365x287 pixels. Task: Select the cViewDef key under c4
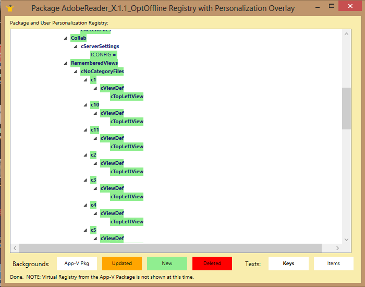coord(112,213)
